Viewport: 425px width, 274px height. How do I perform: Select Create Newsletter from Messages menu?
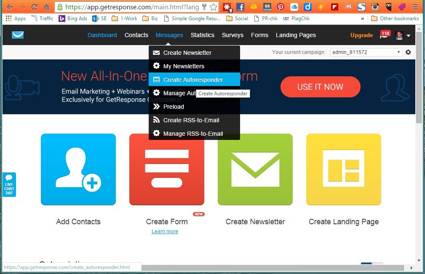pos(194,53)
